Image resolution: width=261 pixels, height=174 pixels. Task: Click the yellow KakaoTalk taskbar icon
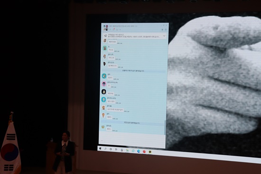click(150, 152)
